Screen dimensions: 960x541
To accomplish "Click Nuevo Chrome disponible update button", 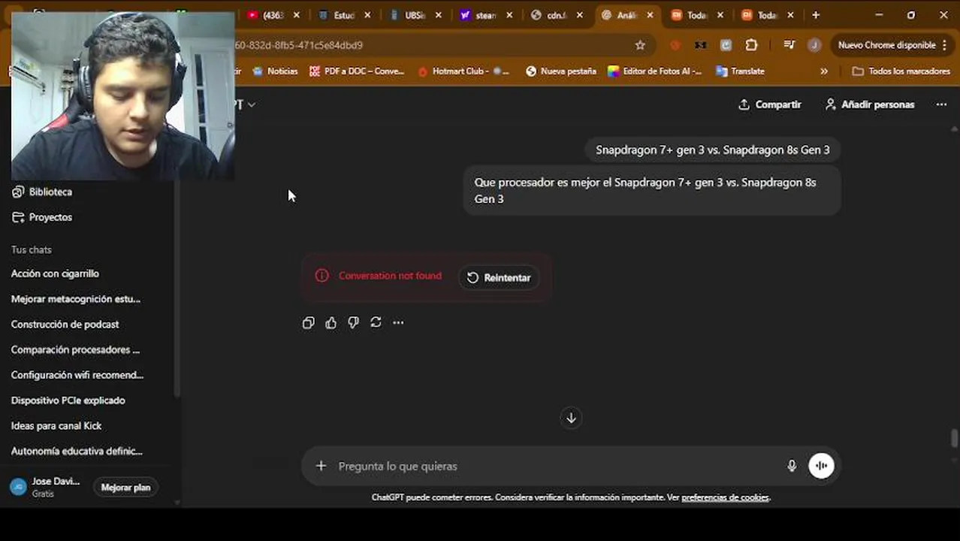I will pos(892,45).
